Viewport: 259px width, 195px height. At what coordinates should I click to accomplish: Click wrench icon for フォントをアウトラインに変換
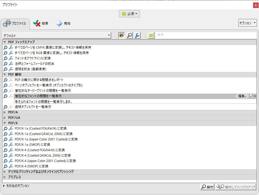11,58
